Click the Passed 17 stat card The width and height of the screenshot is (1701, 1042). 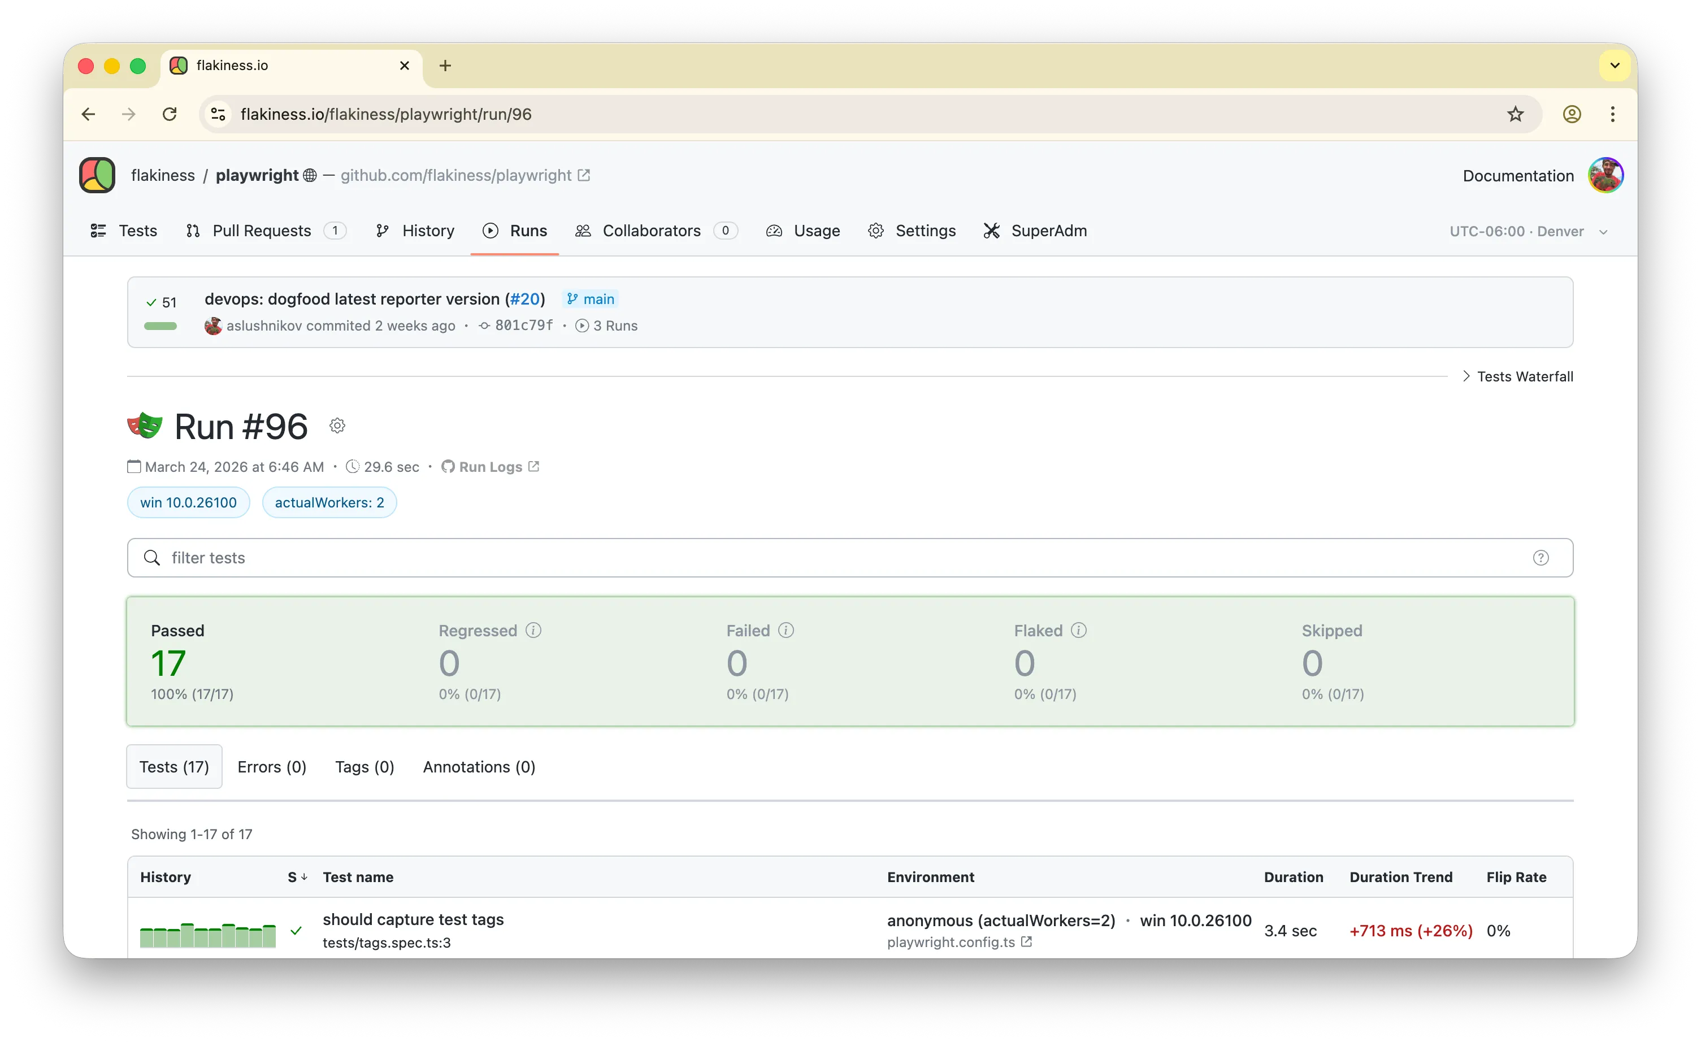(x=192, y=662)
